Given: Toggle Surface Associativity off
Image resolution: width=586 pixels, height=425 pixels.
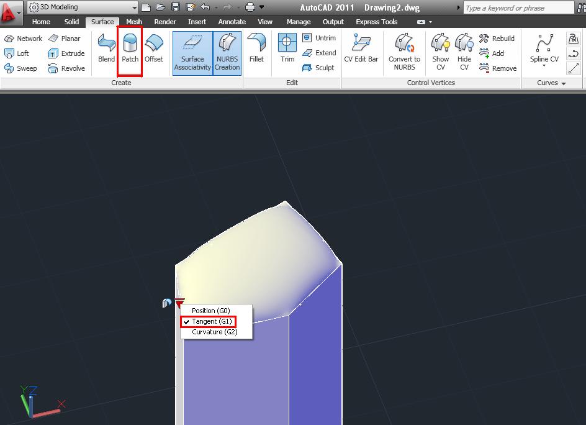Looking at the screenshot, I should click(192, 52).
